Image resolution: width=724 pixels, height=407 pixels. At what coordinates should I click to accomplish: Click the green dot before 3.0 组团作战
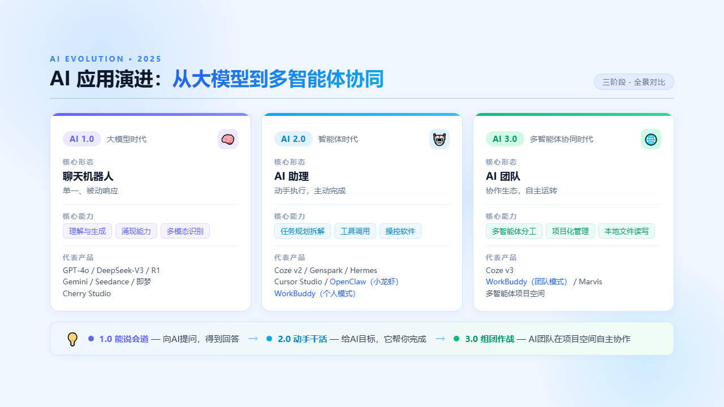point(456,339)
